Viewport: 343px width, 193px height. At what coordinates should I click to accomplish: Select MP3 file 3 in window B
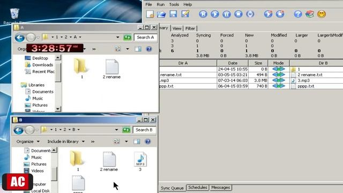[140, 161]
